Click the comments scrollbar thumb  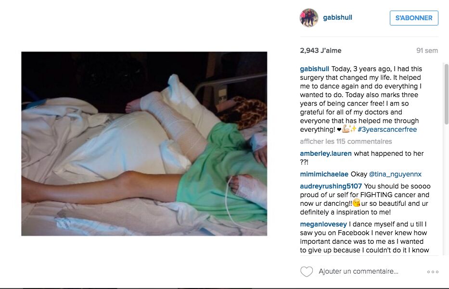click(x=446, y=94)
